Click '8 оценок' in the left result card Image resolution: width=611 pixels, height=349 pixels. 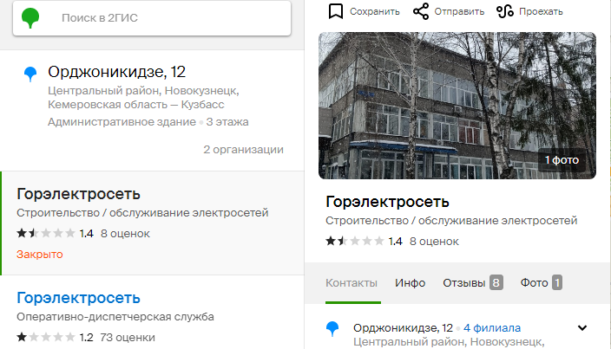[x=125, y=234]
